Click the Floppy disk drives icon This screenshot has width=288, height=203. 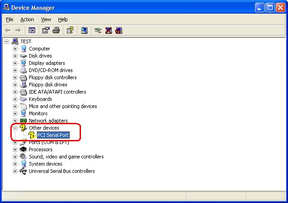(23, 85)
